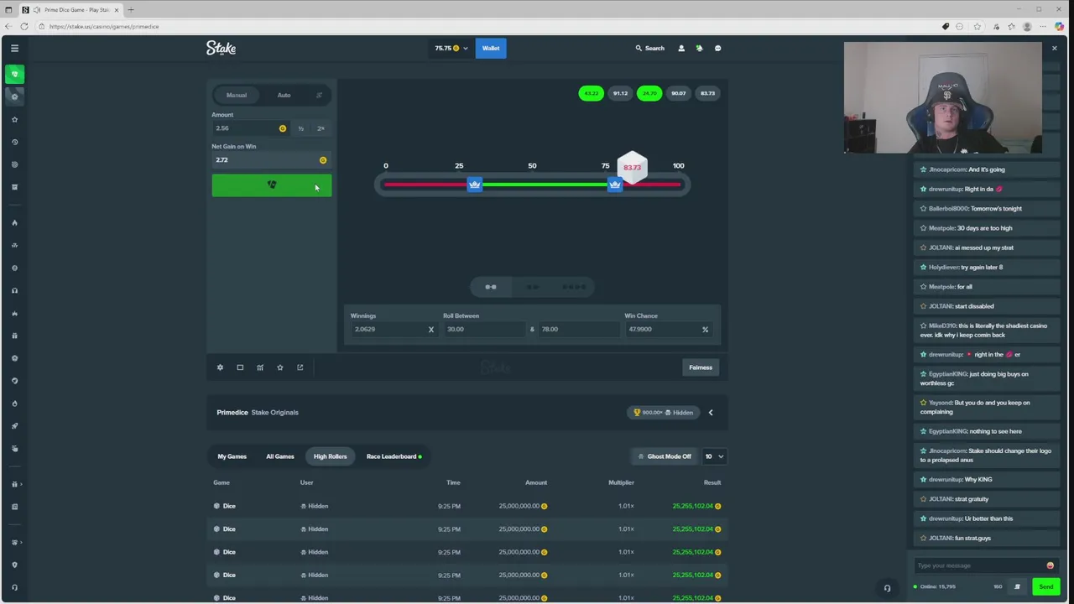The width and height of the screenshot is (1074, 604).
Task: Grab the right slider handle near 75
Action: tap(615, 185)
